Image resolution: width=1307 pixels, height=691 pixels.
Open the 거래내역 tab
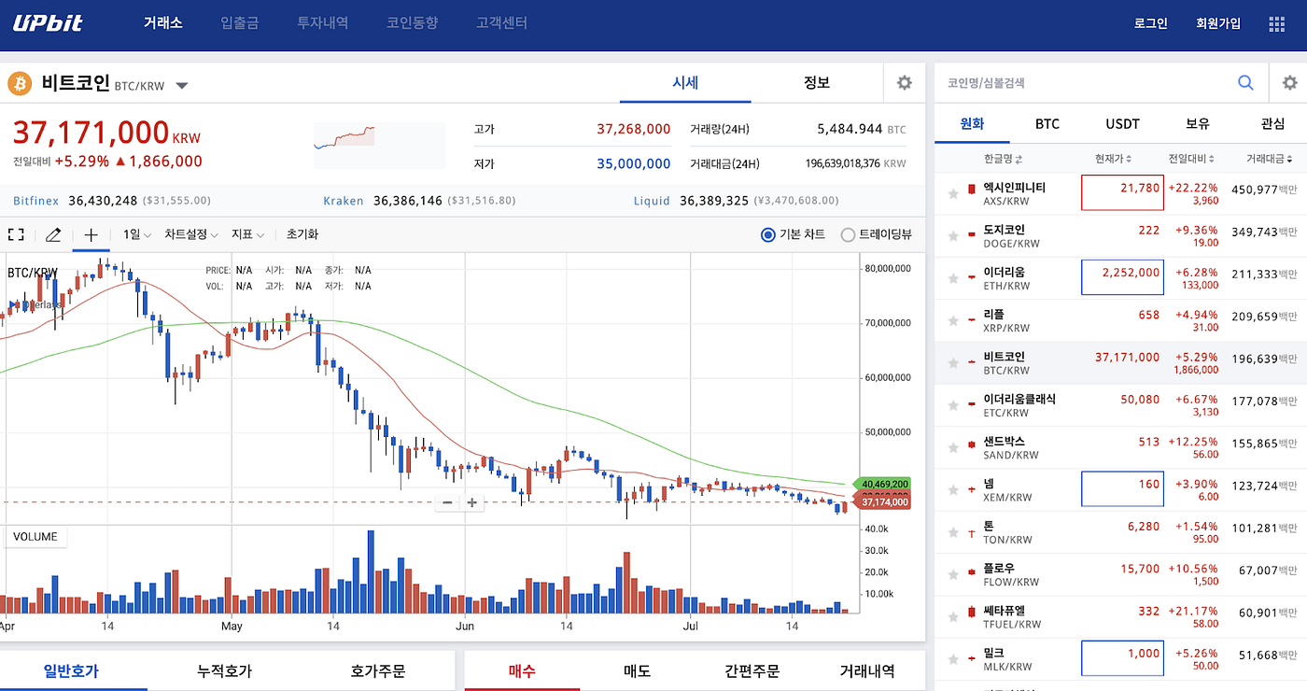[x=867, y=670]
